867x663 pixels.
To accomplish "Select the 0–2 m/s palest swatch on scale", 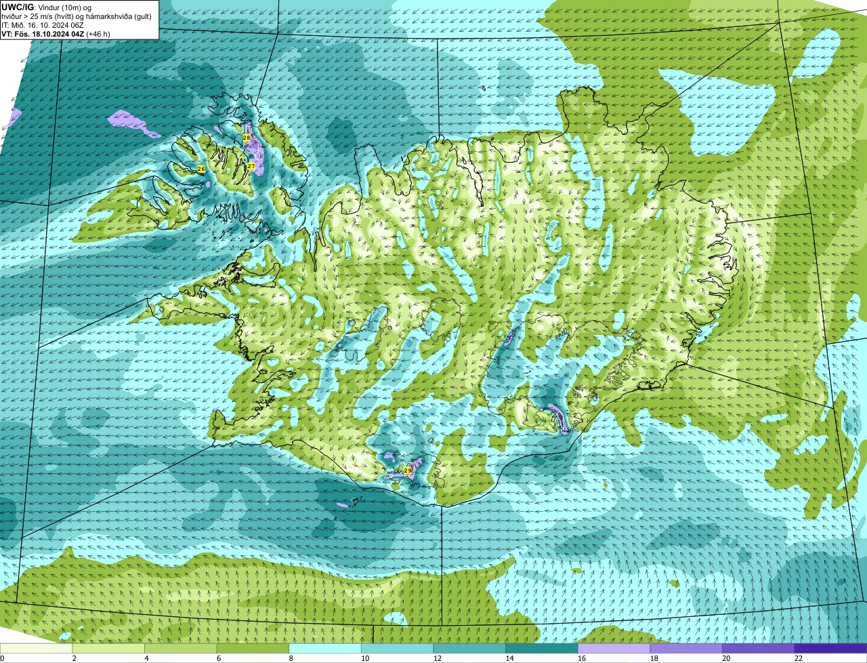I will pyautogui.click(x=36, y=648).
